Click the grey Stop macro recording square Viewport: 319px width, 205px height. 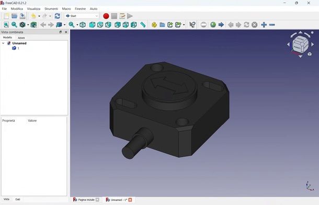pyautogui.click(x=114, y=16)
